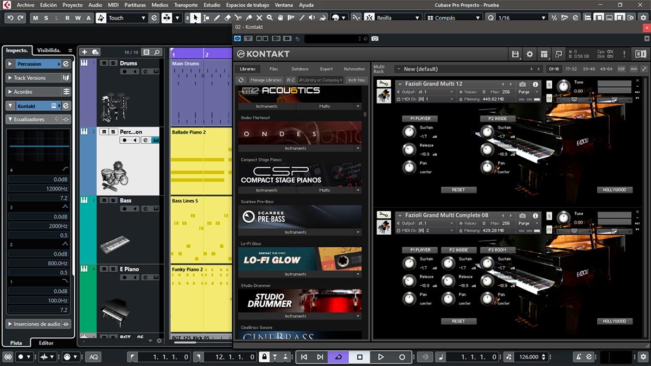651x366 pixels.
Task: Click the camera snapshot icon in plugin header
Action: (x=375, y=38)
